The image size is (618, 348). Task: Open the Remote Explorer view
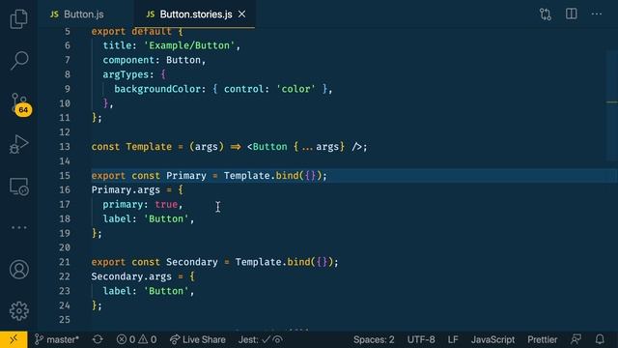click(18, 187)
